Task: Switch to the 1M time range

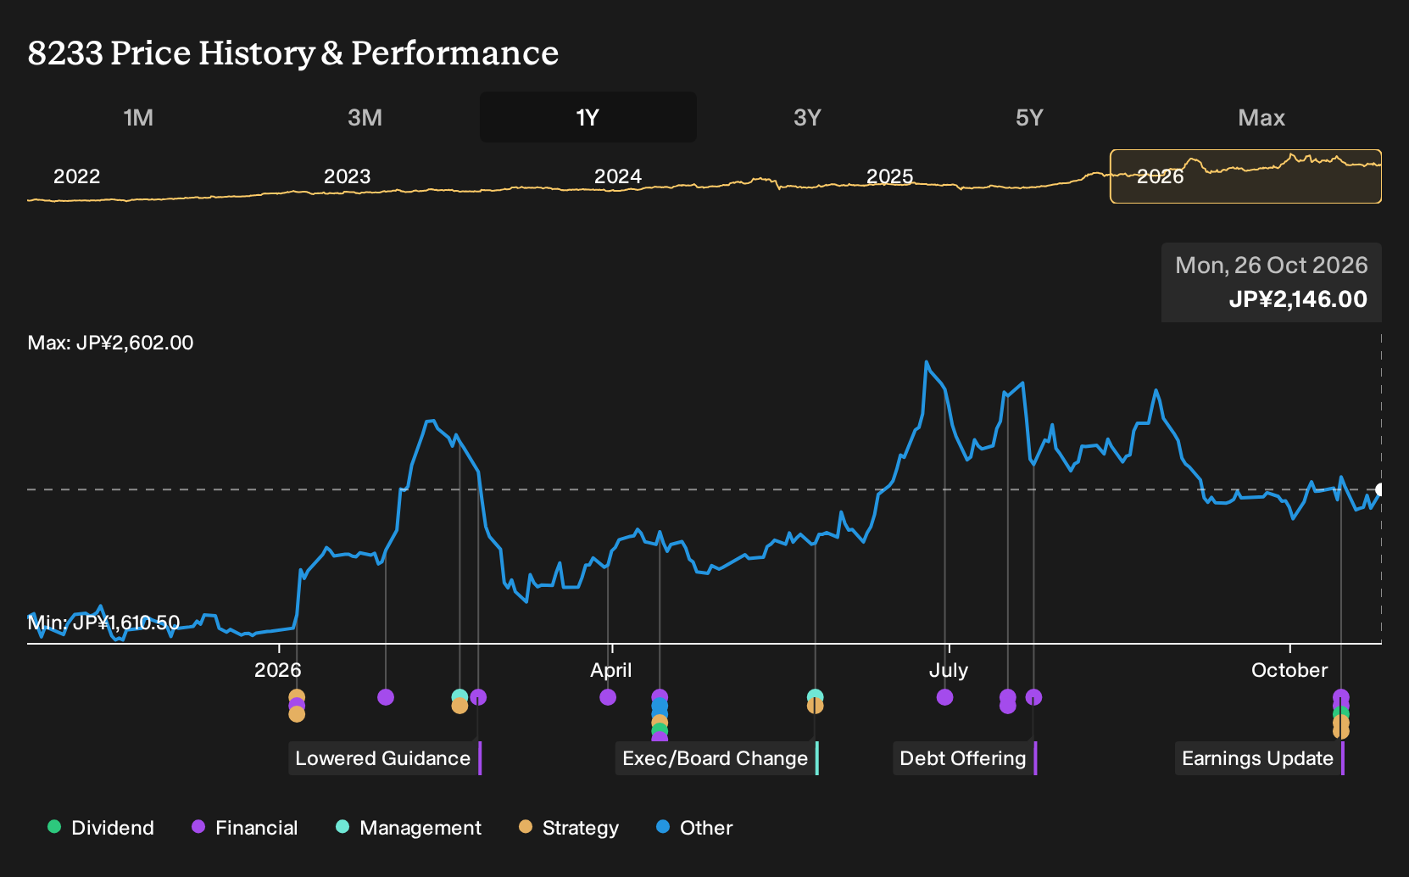Action: pos(138,117)
